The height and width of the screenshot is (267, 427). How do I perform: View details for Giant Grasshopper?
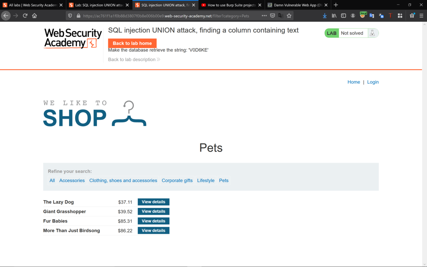153,211
